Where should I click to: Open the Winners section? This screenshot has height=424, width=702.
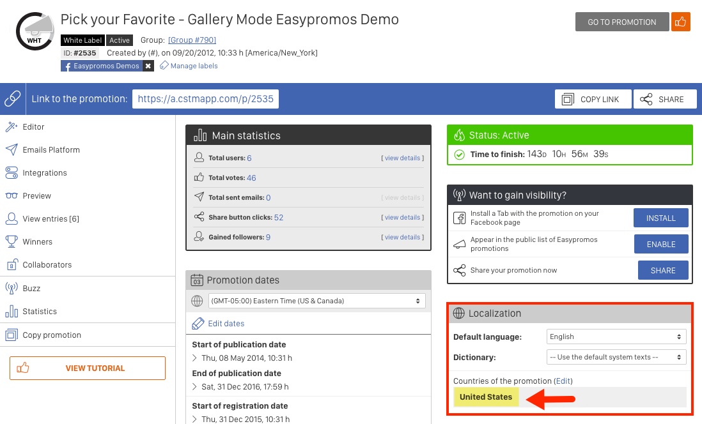[x=38, y=241]
